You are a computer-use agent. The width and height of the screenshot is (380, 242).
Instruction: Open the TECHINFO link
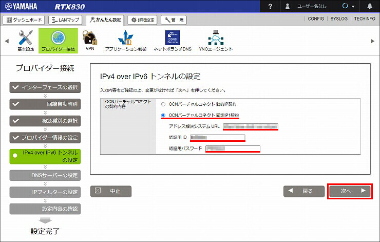pyautogui.click(x=365, y=18)
